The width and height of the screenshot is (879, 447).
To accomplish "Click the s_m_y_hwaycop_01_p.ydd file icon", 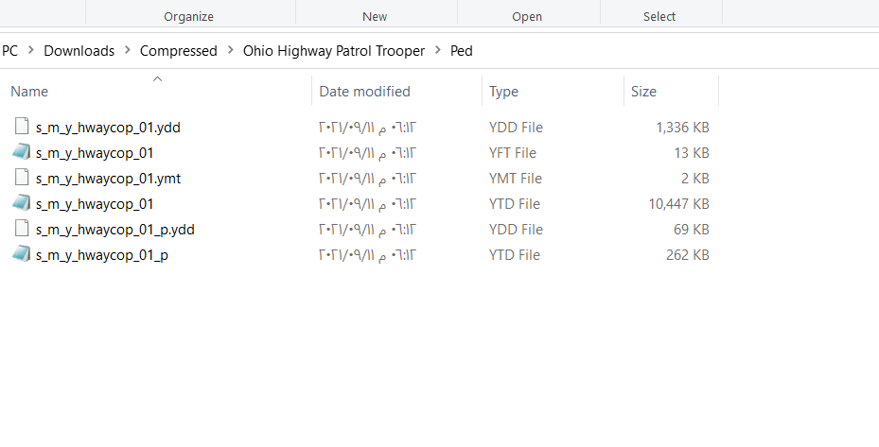I will coord(22,229).
